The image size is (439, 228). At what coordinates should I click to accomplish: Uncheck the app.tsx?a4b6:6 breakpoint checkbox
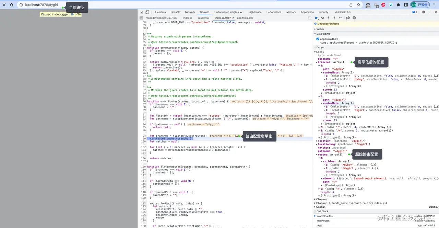[318, 39]
